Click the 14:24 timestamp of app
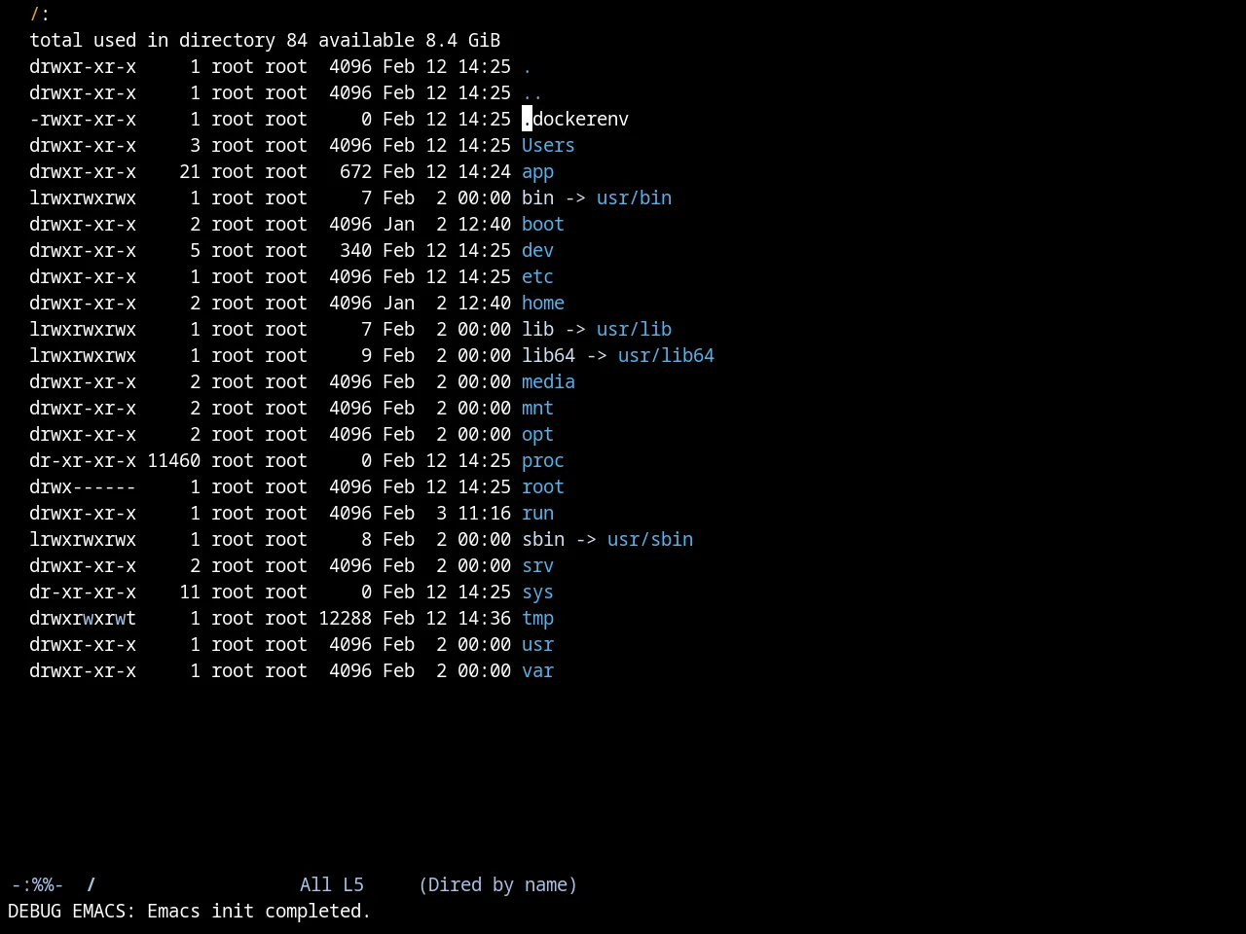The height and width of the screenshot is (934, 1246). coord(484,171)
